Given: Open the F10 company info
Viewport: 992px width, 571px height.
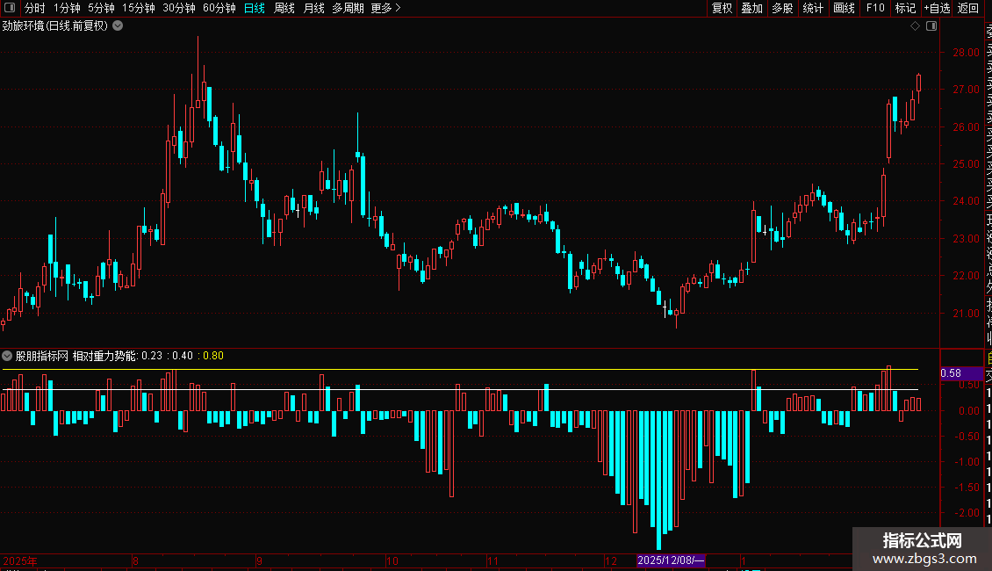Looking at the screenshot, I should [x=875, y=8].
